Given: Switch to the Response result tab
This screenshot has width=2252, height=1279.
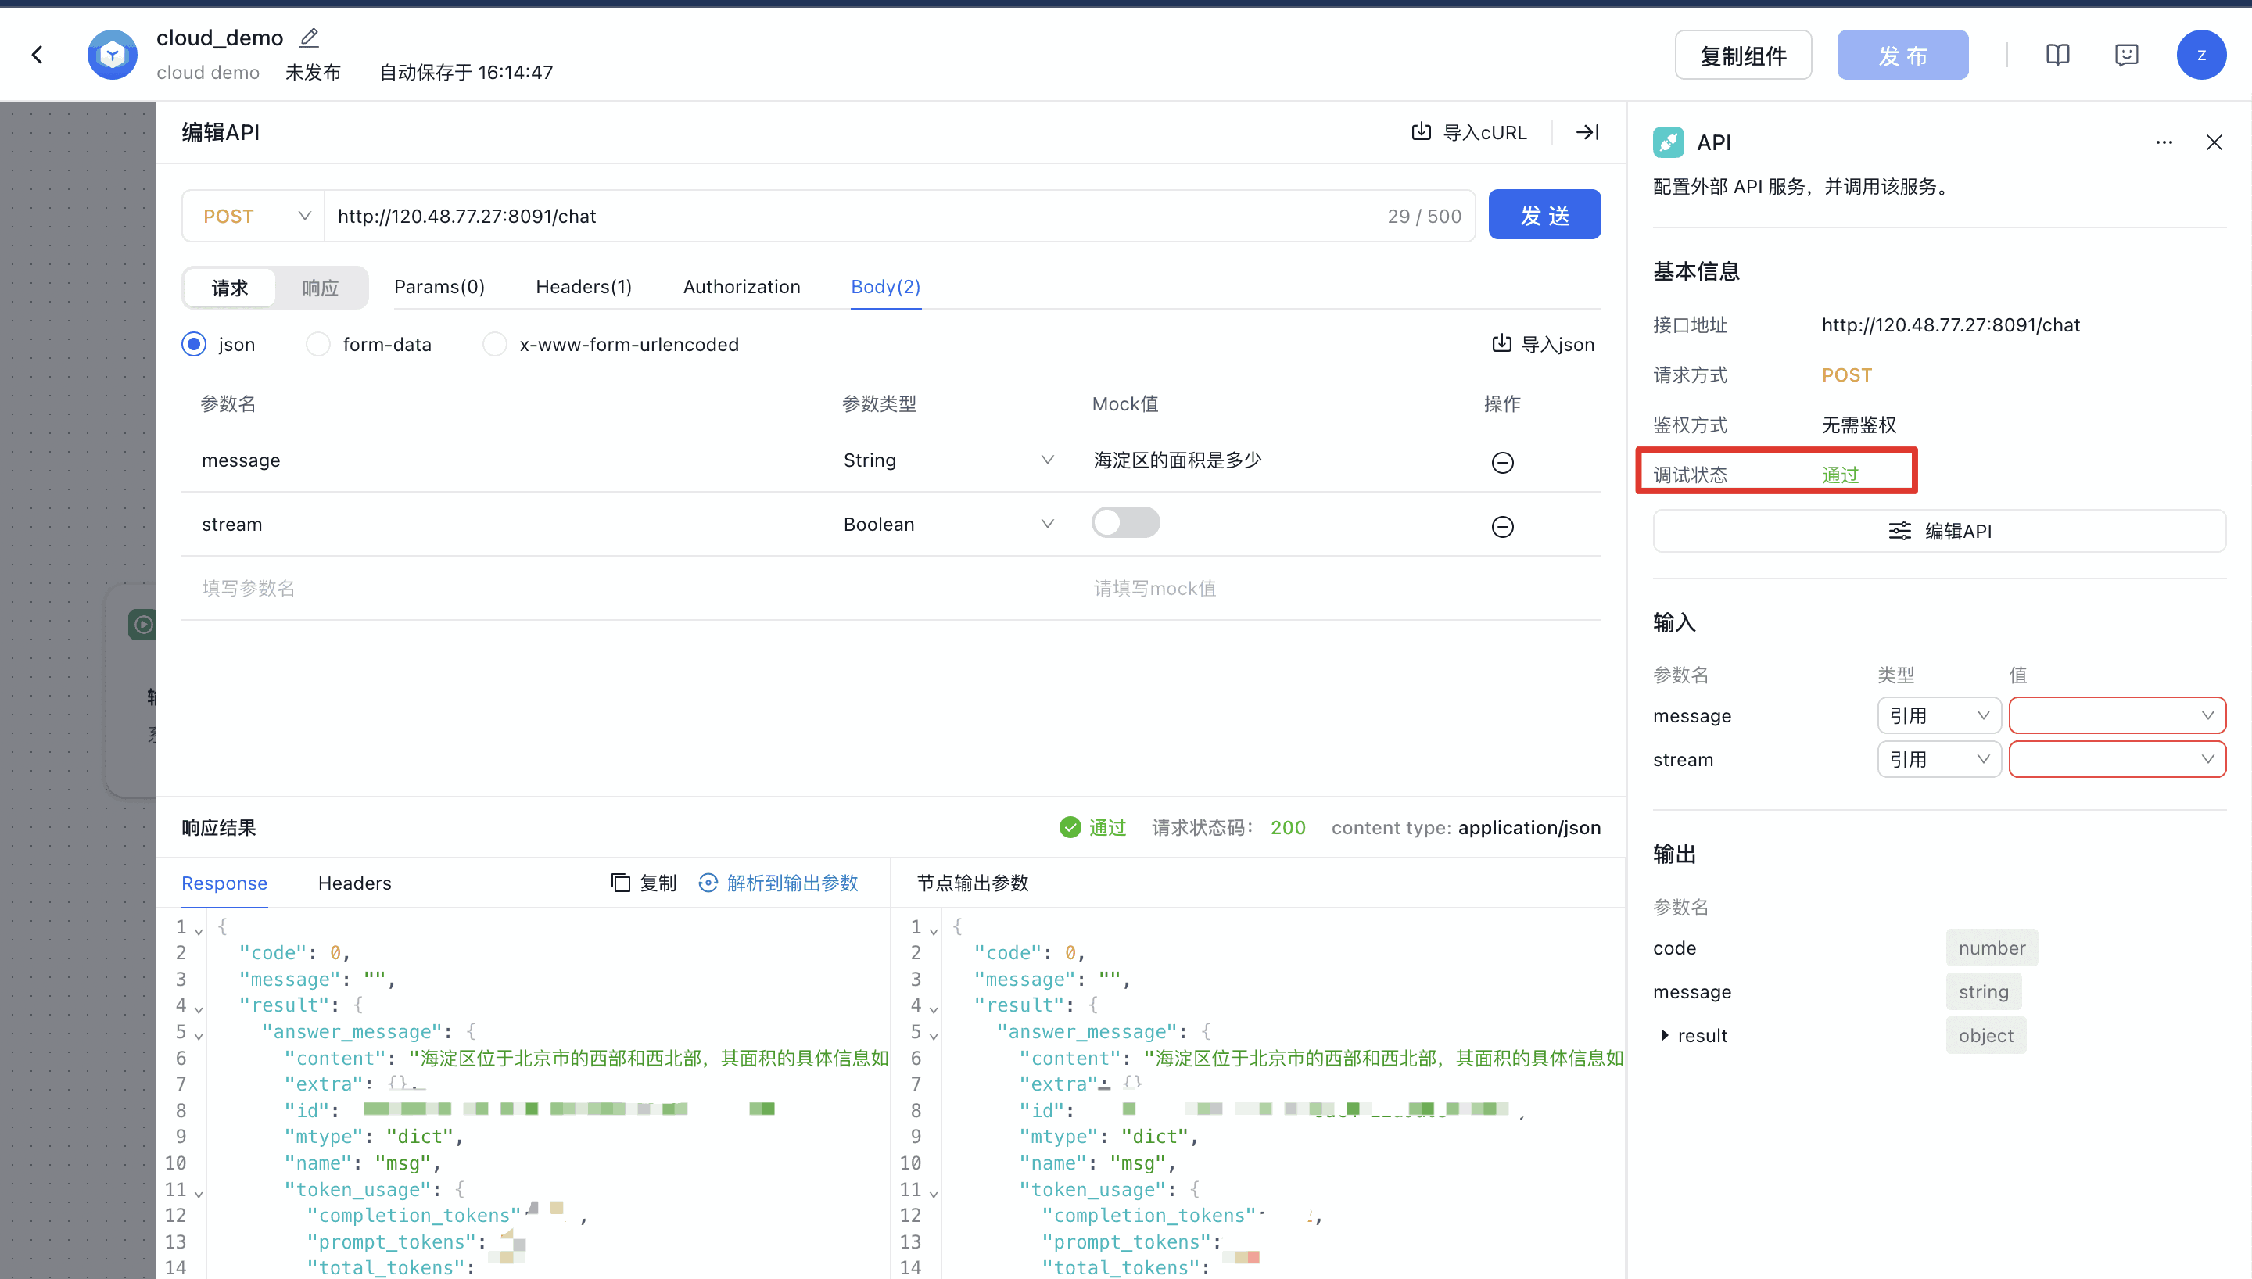Looking at the screenshot, I should pyautogui.click(x=224, y=883).
